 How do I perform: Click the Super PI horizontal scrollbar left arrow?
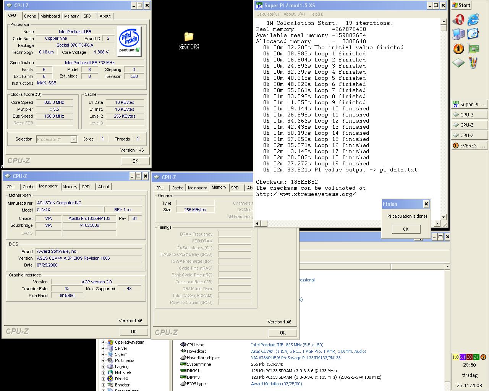pos(257,223)
